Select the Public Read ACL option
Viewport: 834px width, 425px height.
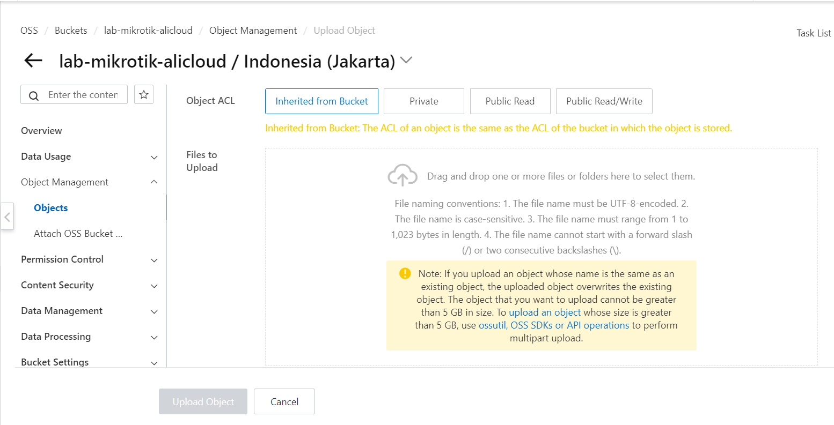(510, 101)
